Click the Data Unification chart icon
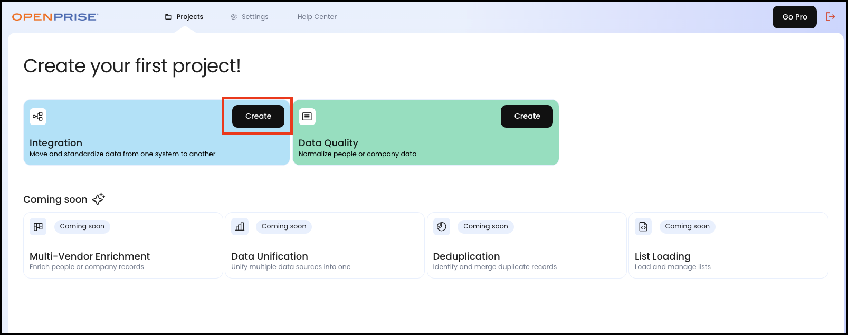The image size is (848, 335). coord(240,227)
